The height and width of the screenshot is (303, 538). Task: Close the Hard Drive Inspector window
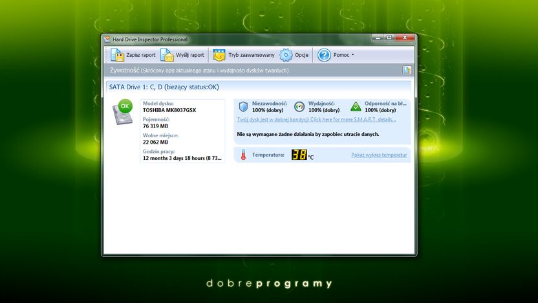(405, 38)
